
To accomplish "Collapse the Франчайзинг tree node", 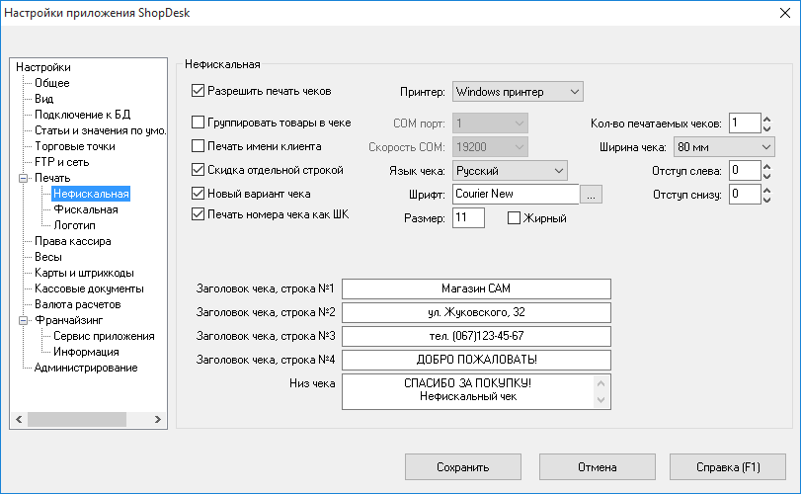I will tap(24, 320).
